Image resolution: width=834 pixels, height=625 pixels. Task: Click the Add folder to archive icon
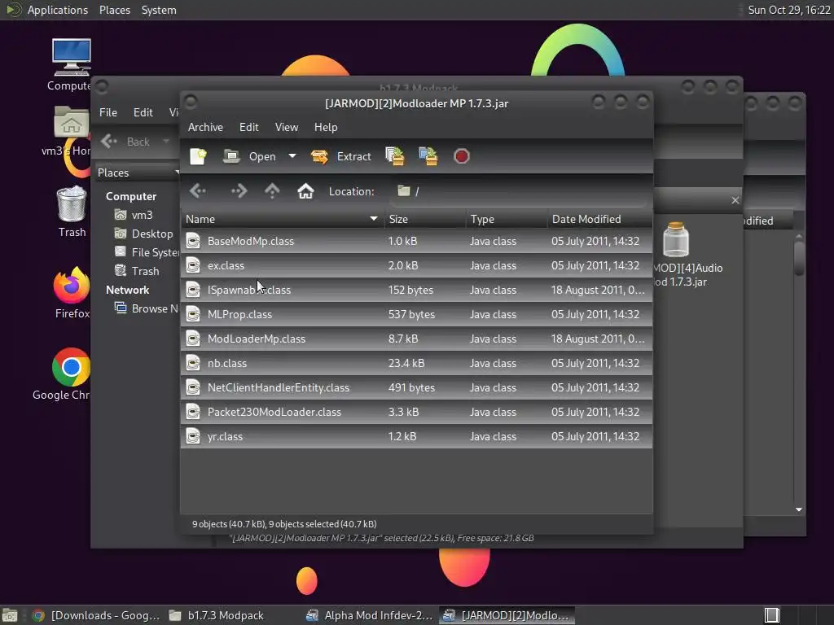point(428,156)
